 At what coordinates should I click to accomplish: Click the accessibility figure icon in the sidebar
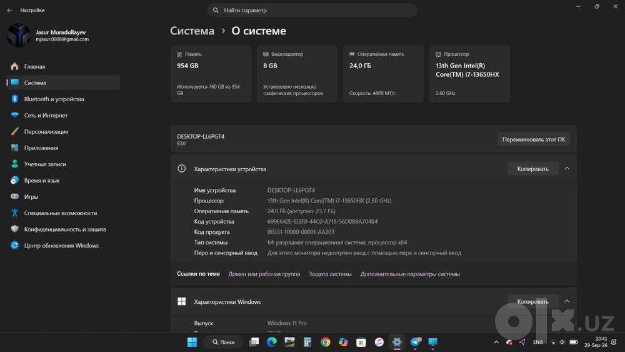pos(15,213)
